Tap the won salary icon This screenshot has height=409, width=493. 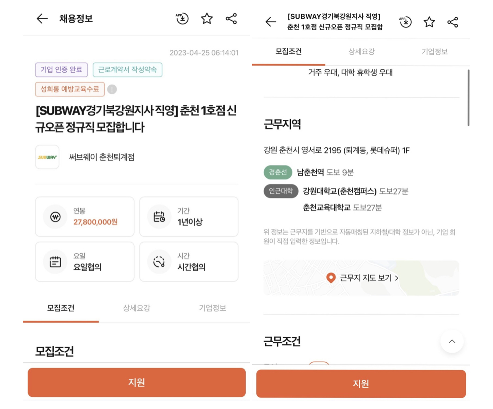[x=55, y=217]
